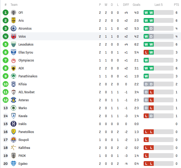Click the Panathinaikos clover logo
Screen dimensions: 181x168
[x=14, y=76]
